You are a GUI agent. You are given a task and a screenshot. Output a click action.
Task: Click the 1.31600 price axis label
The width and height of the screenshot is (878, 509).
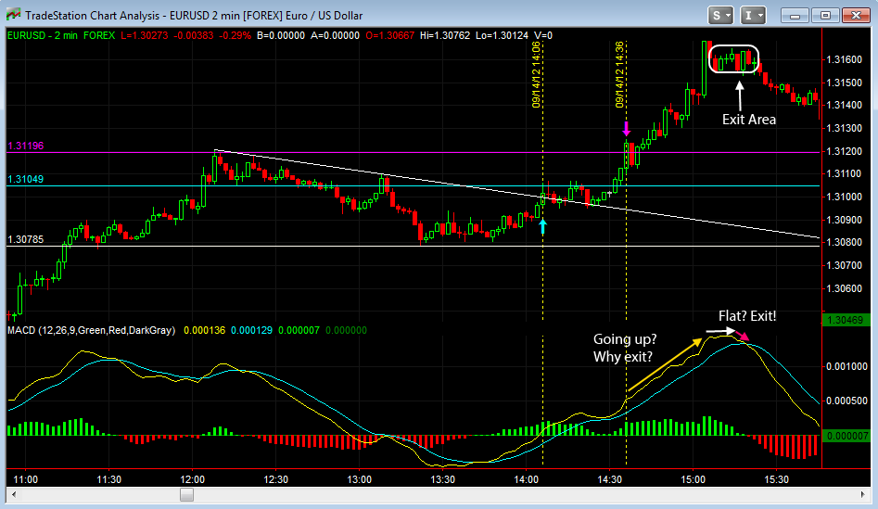[845, 59]
